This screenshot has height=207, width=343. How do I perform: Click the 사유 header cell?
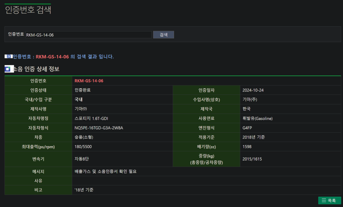click(38, 181)
